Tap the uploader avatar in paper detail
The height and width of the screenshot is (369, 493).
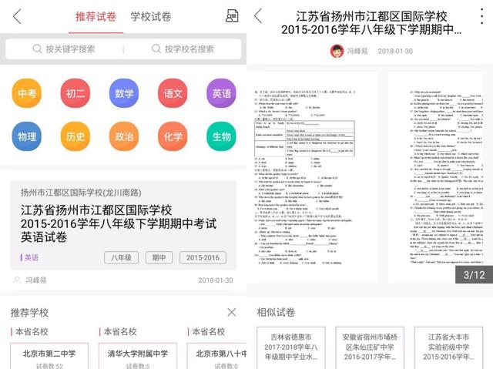coord(337,51)
